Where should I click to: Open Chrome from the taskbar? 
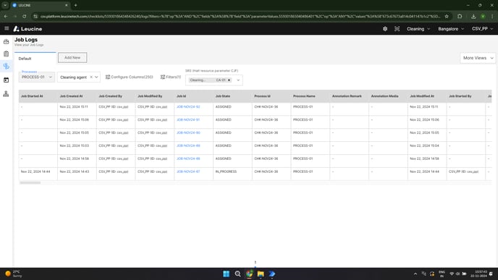point(249,274)
